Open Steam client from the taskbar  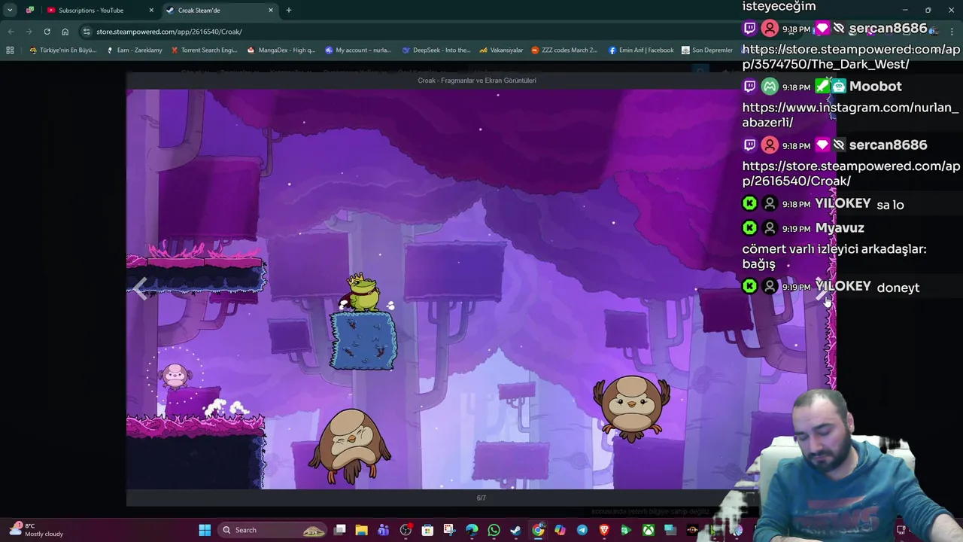click(515, 530)
